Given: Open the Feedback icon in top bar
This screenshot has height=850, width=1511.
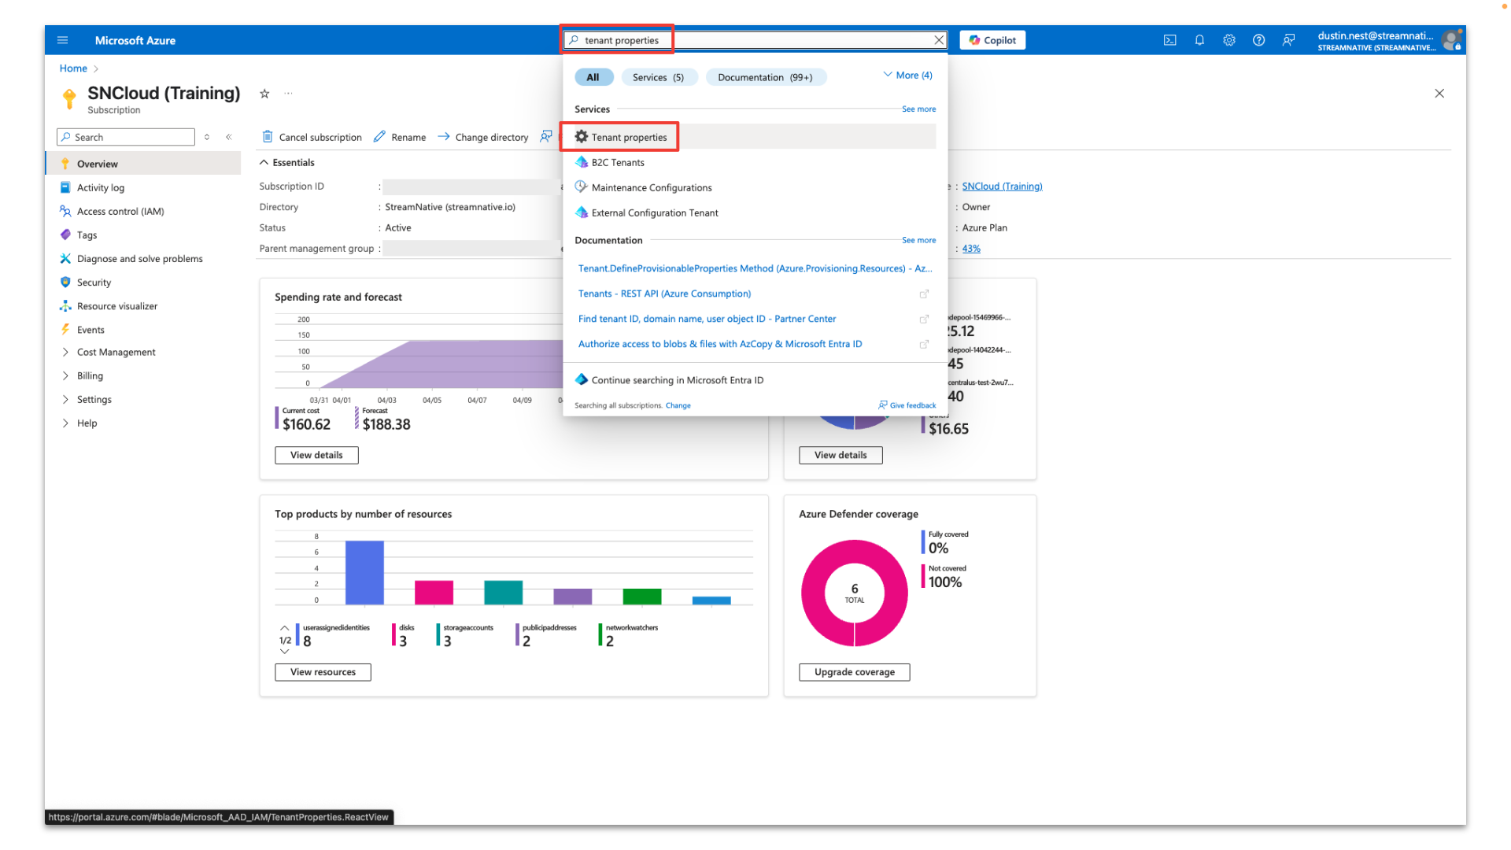Looking at the screenshot, I should point(1288,39).
